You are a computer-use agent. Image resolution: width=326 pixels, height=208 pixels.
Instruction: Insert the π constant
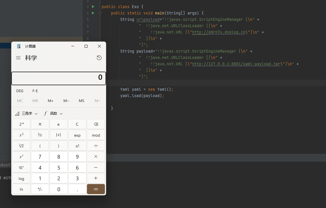click(40, 124)
